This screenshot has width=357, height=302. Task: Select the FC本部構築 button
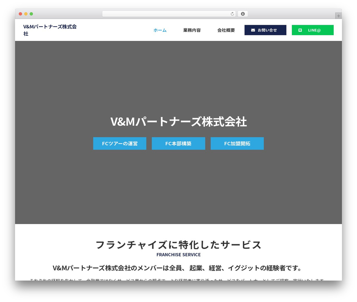pos(178,143)
